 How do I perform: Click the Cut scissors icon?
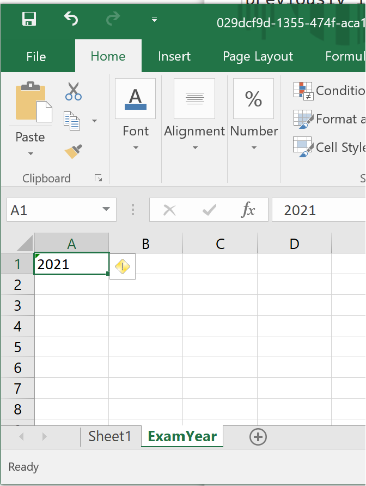[x=73, y=91]
